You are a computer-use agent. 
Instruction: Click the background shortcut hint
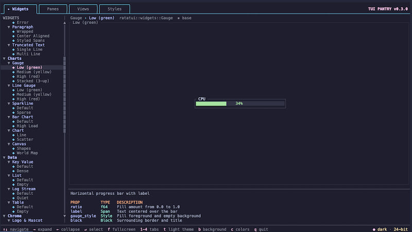pos(212,229)
